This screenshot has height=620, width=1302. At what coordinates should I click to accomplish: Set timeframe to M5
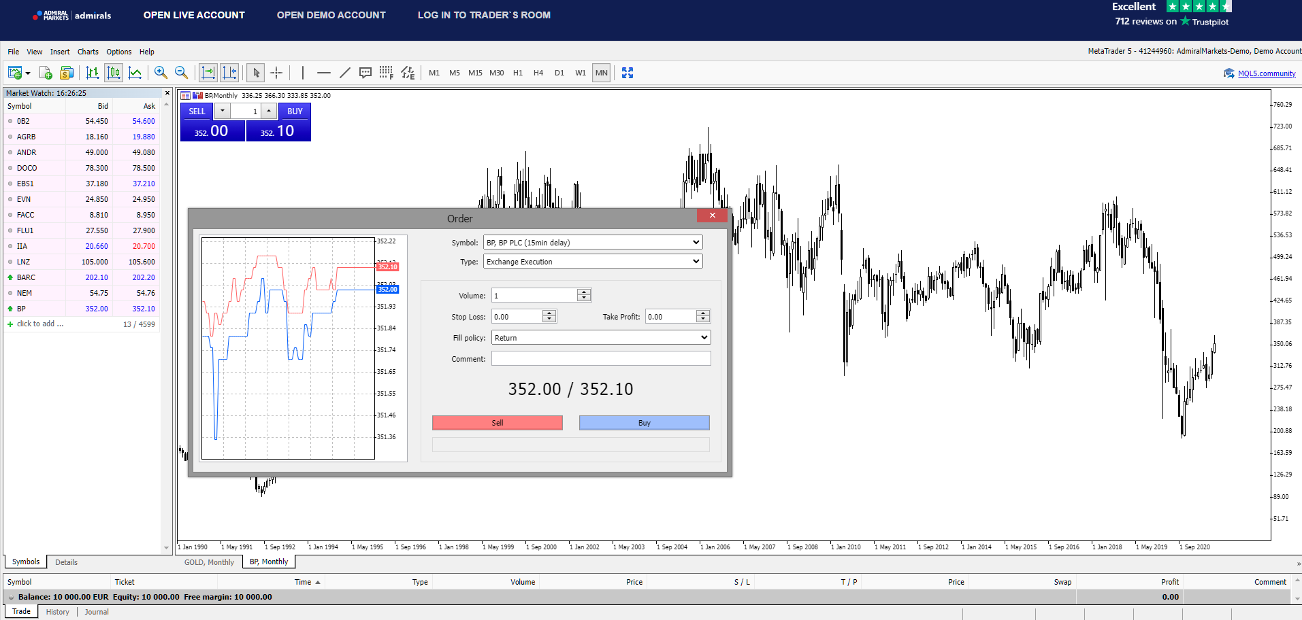tap(455, 73)
